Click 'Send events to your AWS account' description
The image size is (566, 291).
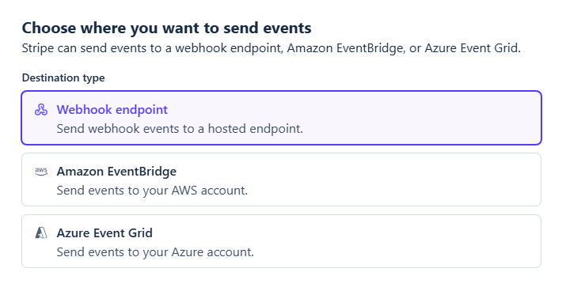[x=152, y=191]
